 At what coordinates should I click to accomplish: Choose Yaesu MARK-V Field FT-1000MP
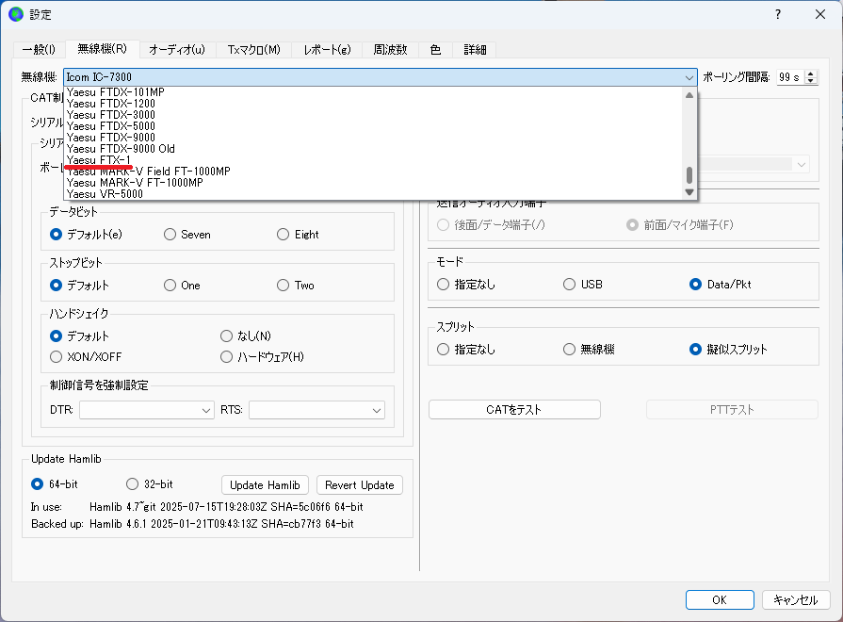373,172
